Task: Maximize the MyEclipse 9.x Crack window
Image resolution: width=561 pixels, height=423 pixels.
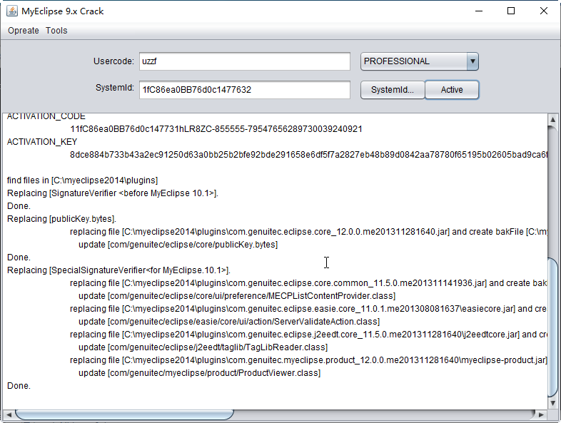Action: point(511,11)
